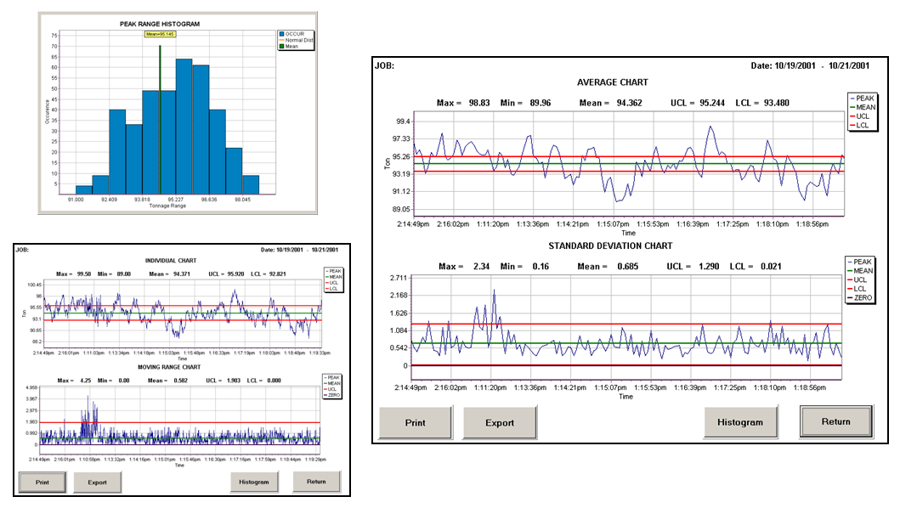
Task: Select Mean entry in histogram legend
Action: click(x=292, y=47)
